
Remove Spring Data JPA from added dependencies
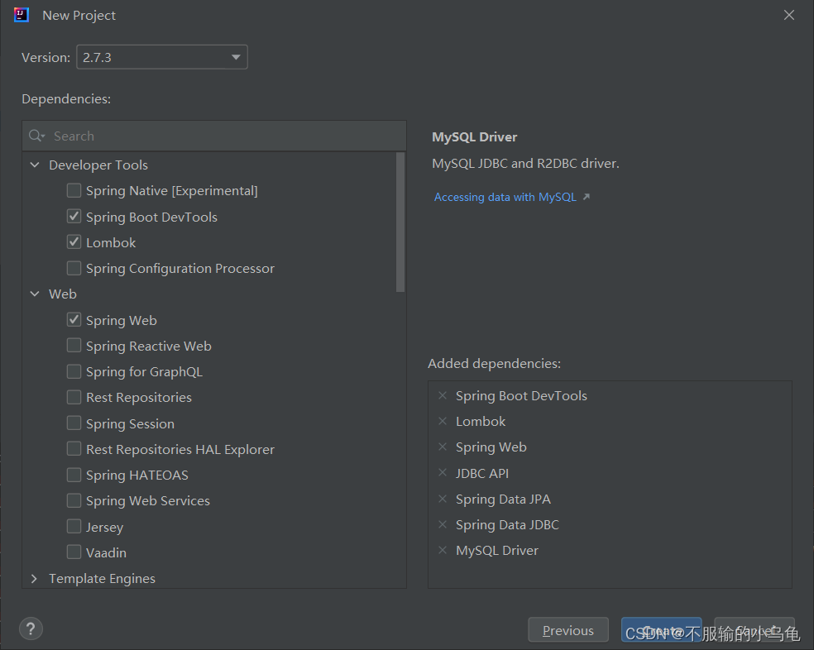click(x=443, y=499)
